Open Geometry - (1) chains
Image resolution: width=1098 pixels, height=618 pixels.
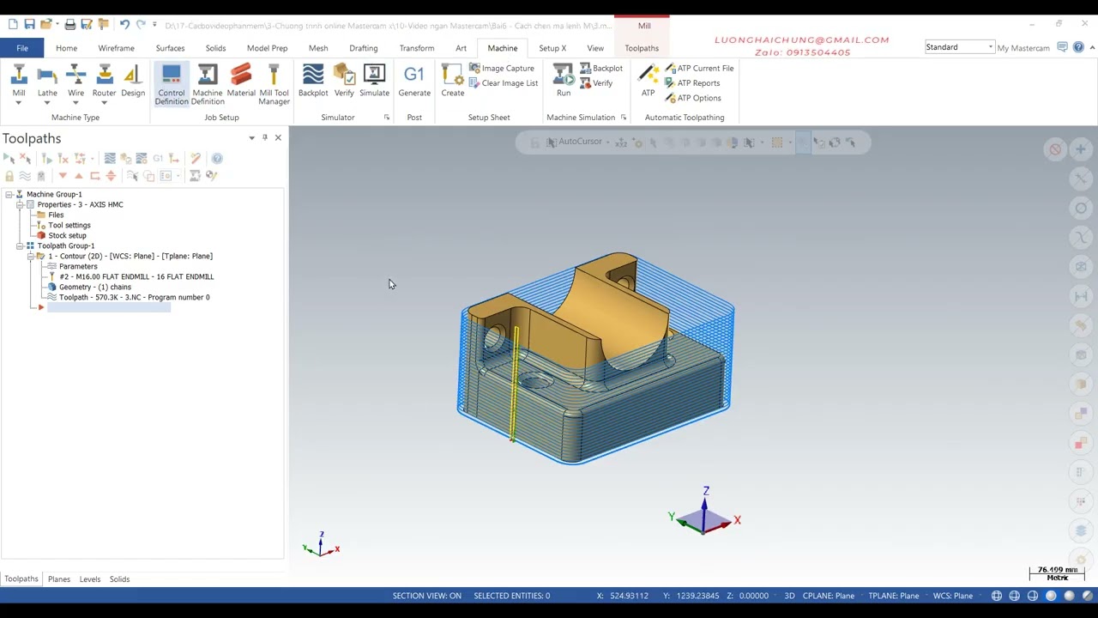[94, 288]
